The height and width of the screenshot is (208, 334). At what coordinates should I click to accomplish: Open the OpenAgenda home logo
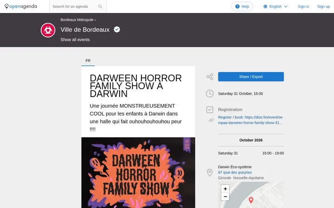(x=21, y=6)
